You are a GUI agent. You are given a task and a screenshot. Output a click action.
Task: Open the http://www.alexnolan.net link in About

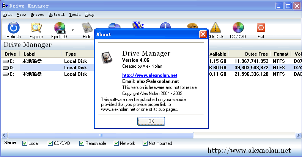(149, 75)
